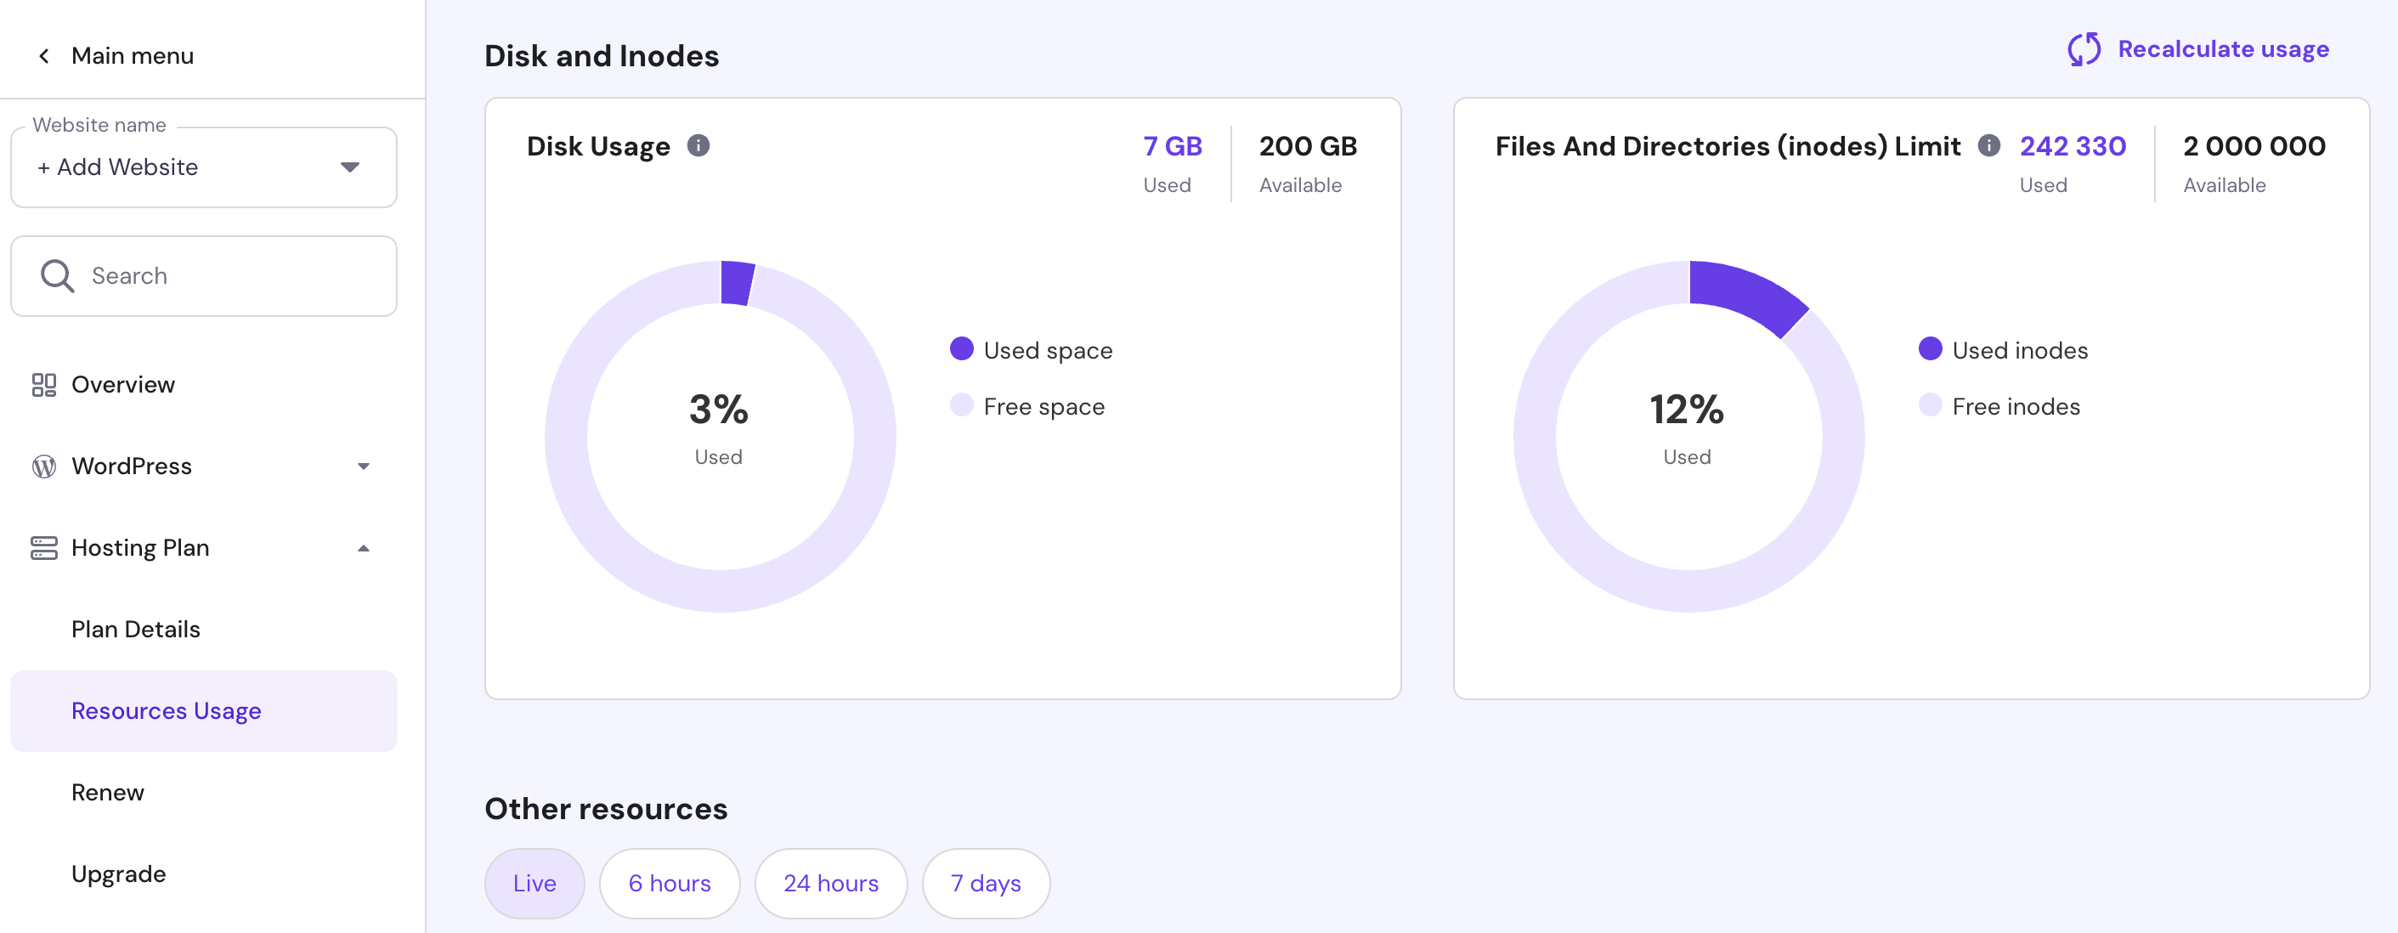Viewport: 2398px width, 933px height.
Task: Toggle the Free space legend item
Action: 1027,407
